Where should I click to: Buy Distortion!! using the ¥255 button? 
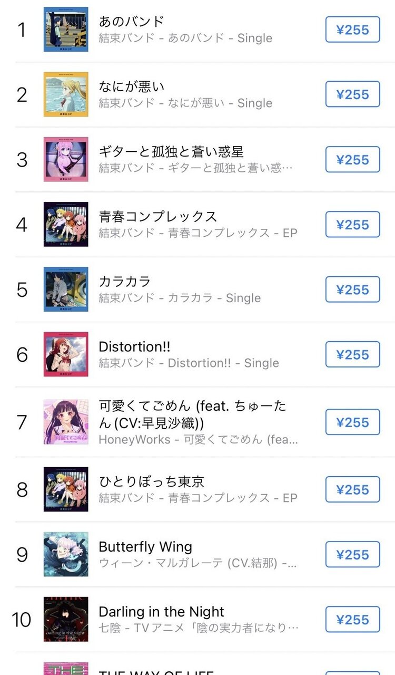pyautogui.click(x=352, y=354)
